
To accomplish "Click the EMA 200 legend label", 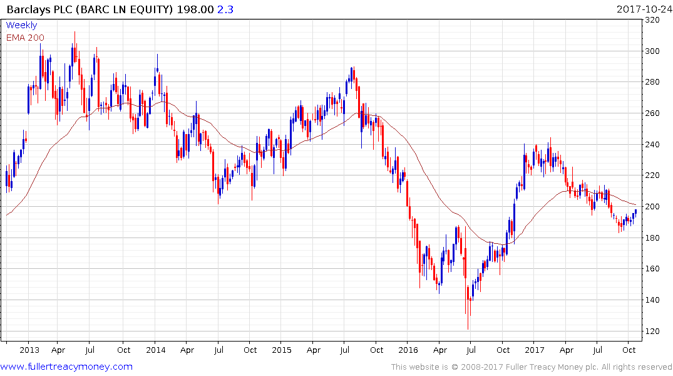I will coord(25,38).
